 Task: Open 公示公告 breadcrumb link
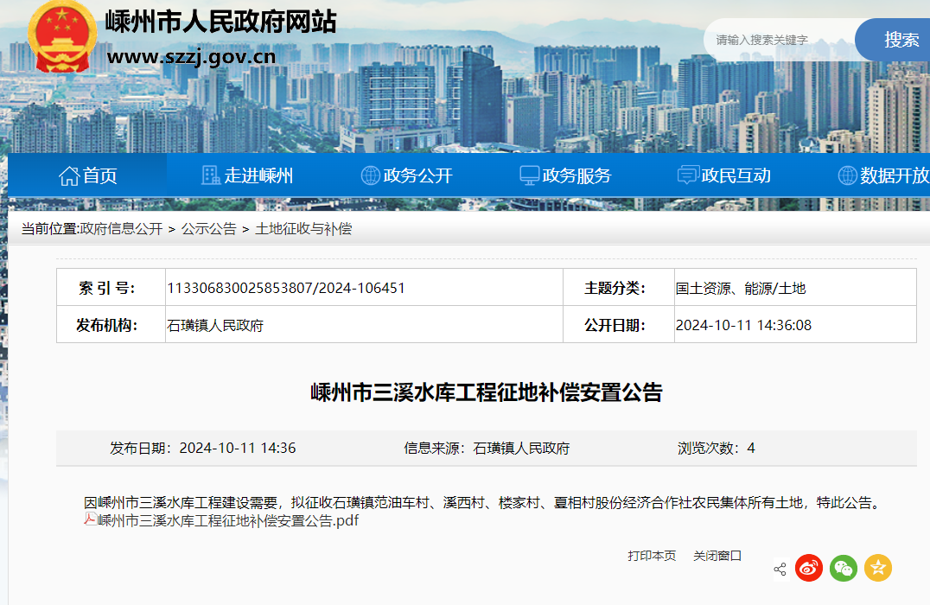coord(208,229)
